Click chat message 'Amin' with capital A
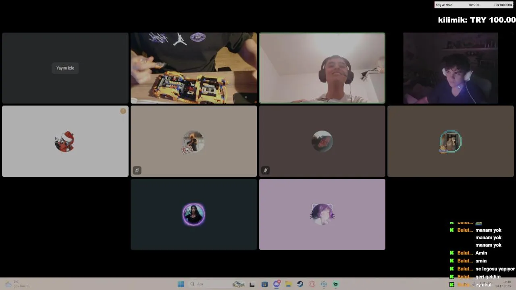This screenshot has width=516, height=290. 481,253
